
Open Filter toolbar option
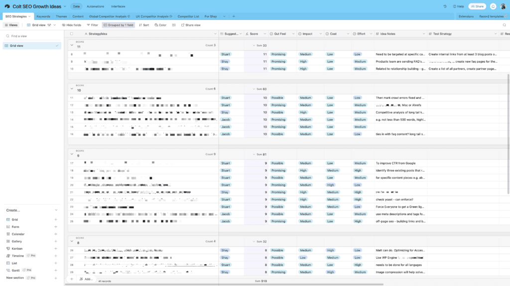pyautogui.click(x=92, y=25)
